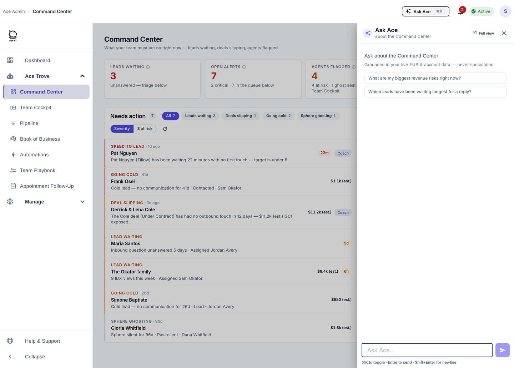Click the Ace Trove robot icon
The image size is (514, 368).
click(x=10, y=76)
